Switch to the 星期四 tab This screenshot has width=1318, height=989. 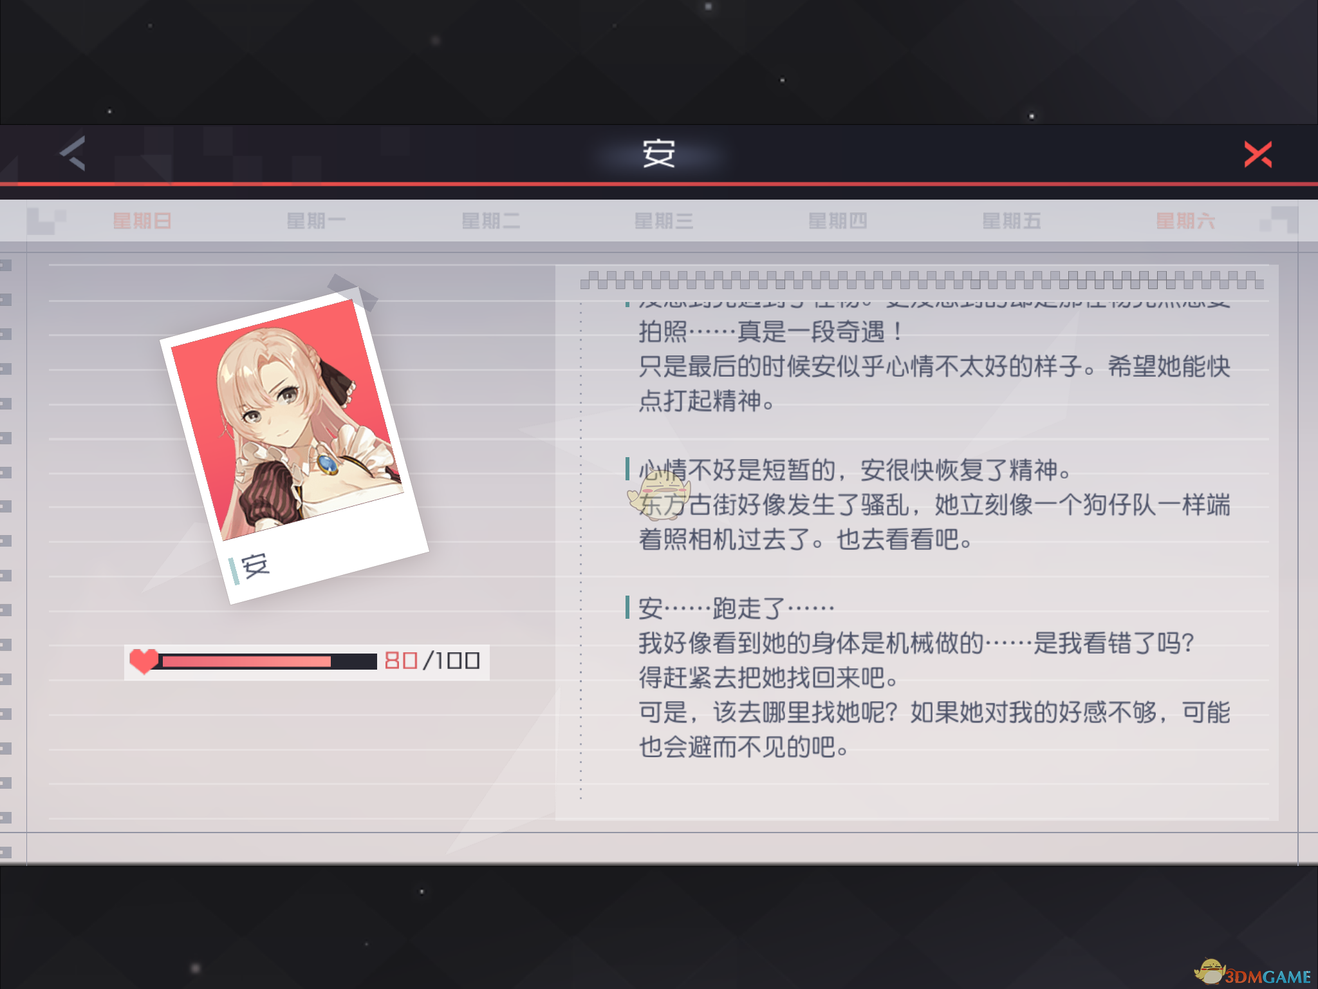pyautogui.click(x=838, y=221)
